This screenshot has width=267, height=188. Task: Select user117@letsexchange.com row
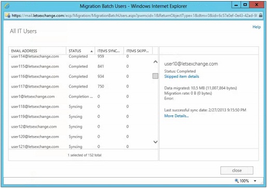[81, 86]
